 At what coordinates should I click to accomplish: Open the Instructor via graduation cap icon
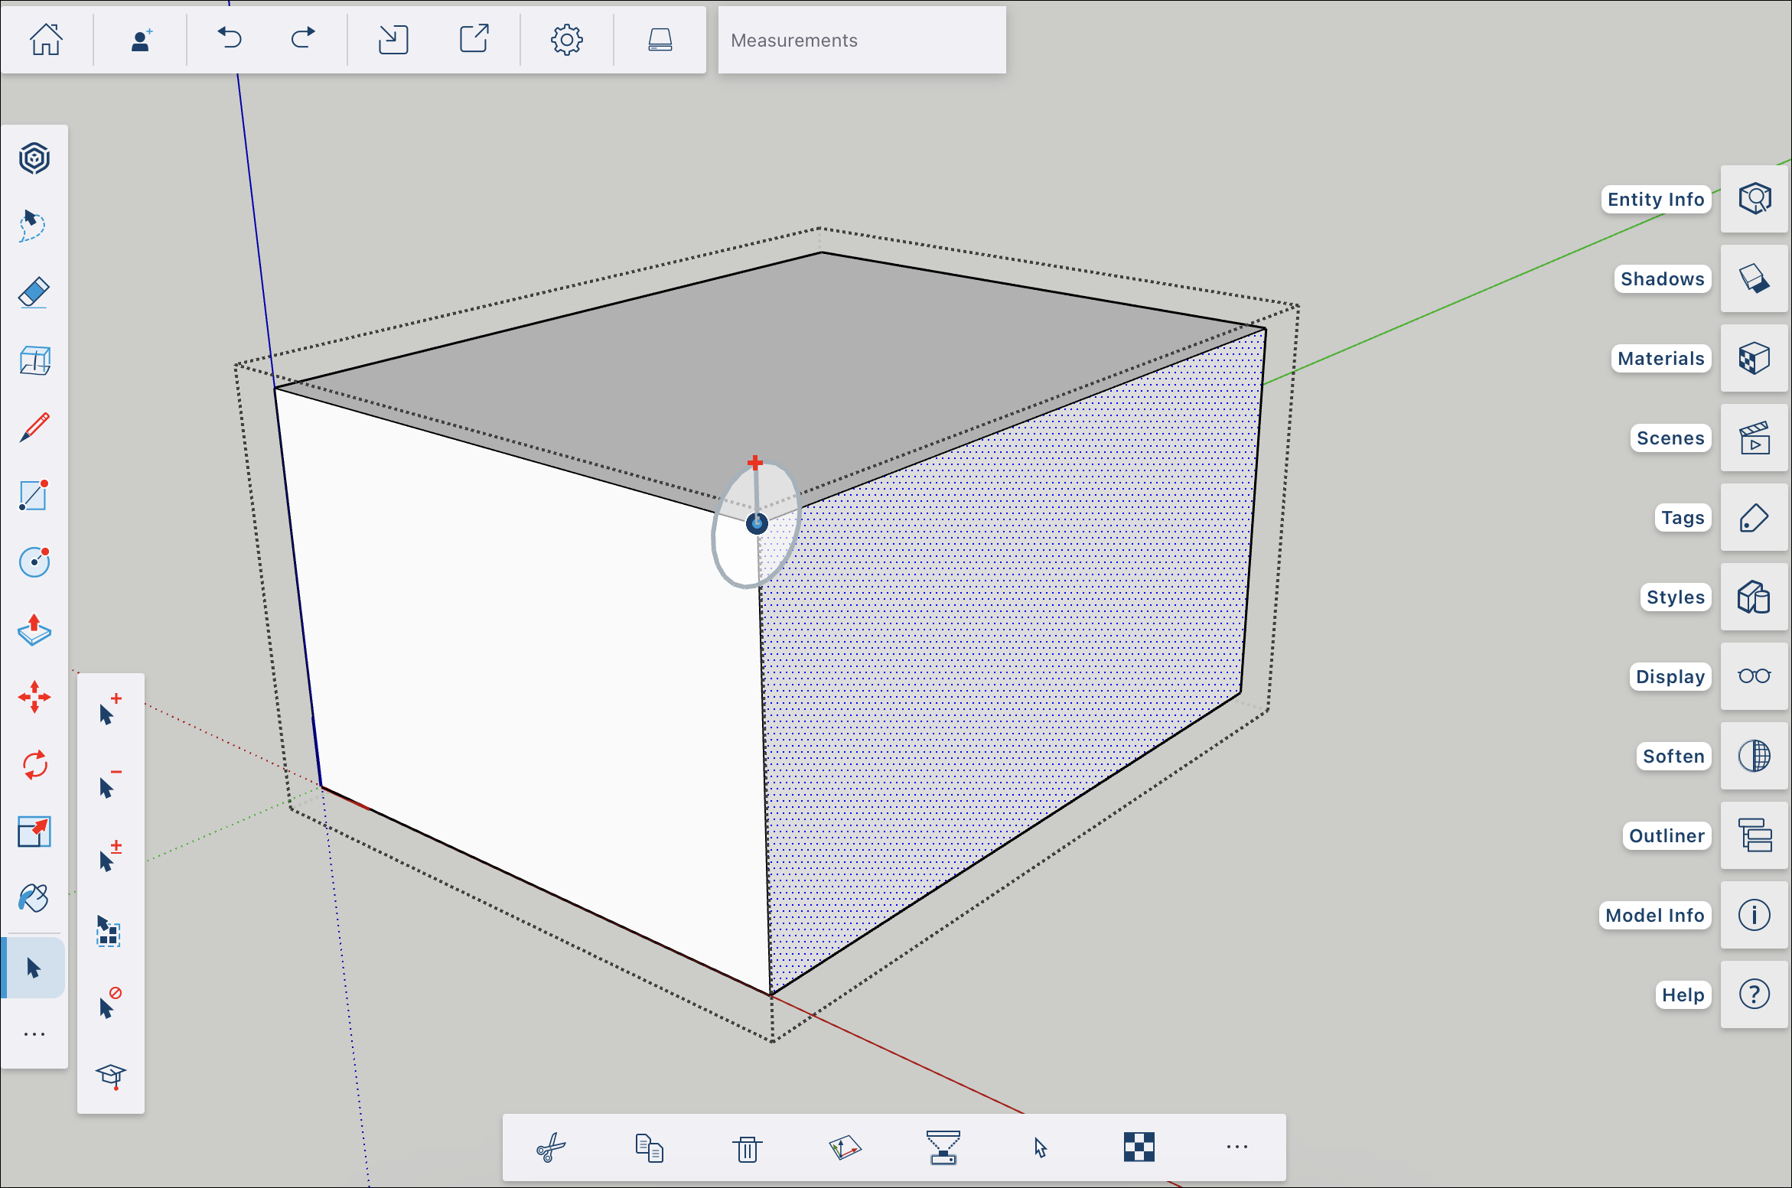111,1077
